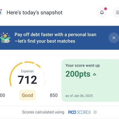This screenshot has height=119, width=119.
Task: Click 'as of Jan 06, 2025' date
Action: tap(79, 96)
